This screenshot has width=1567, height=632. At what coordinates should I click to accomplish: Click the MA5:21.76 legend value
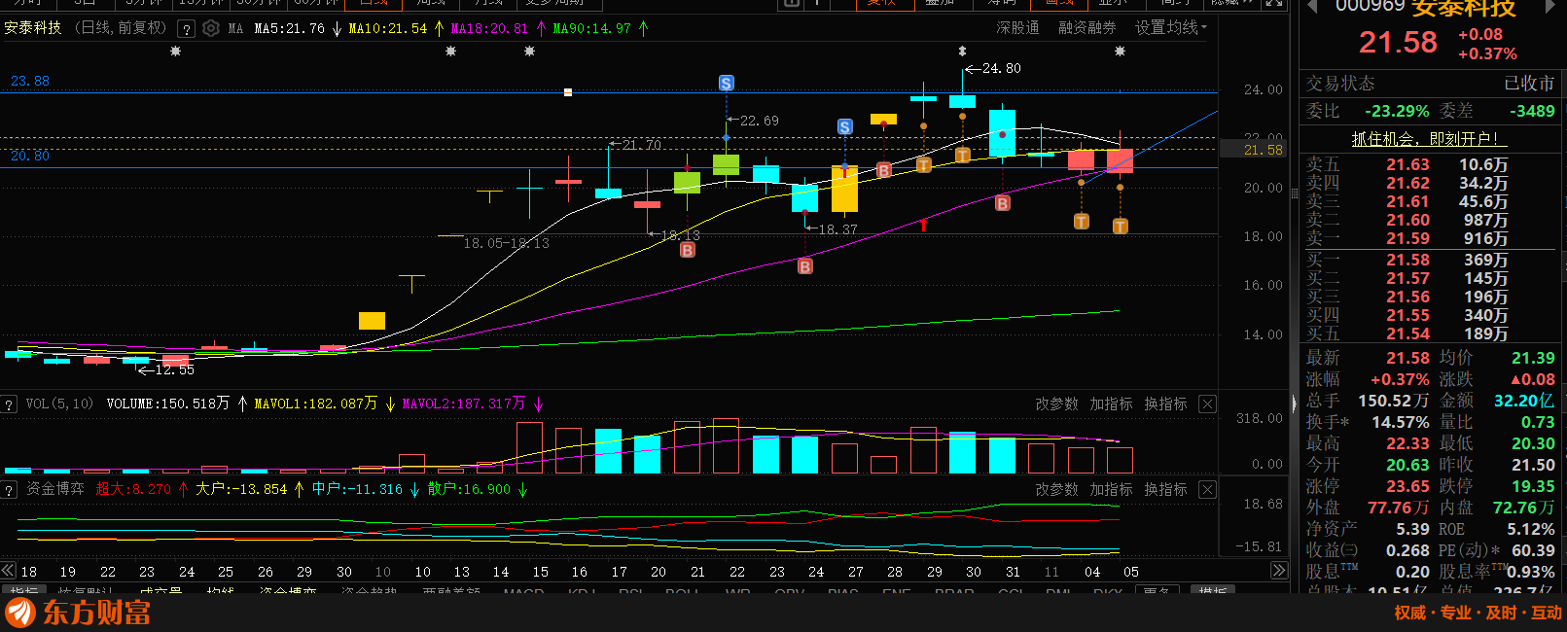coord(289,29)
